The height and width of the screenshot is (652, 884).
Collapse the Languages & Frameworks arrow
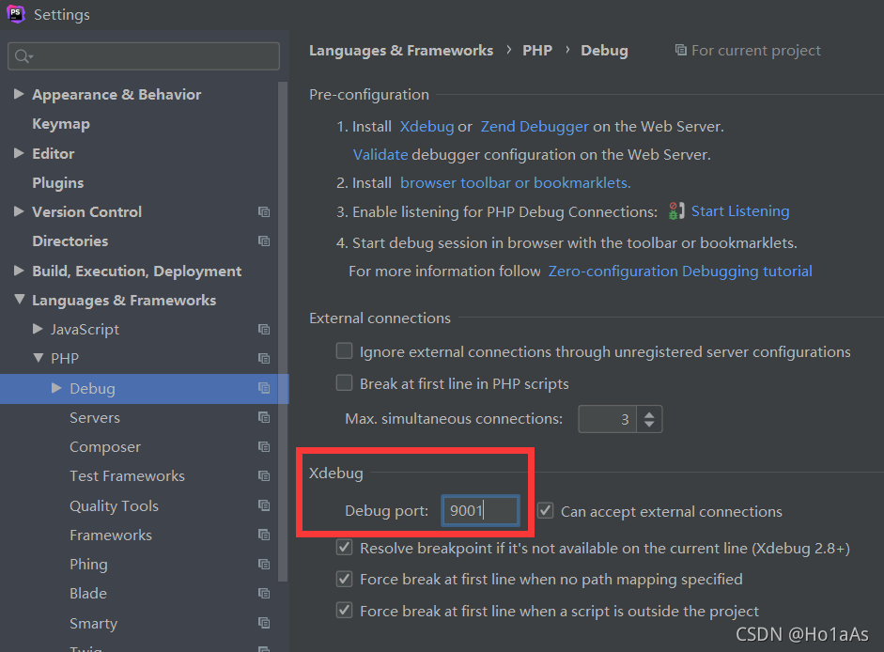pos(19,300)
